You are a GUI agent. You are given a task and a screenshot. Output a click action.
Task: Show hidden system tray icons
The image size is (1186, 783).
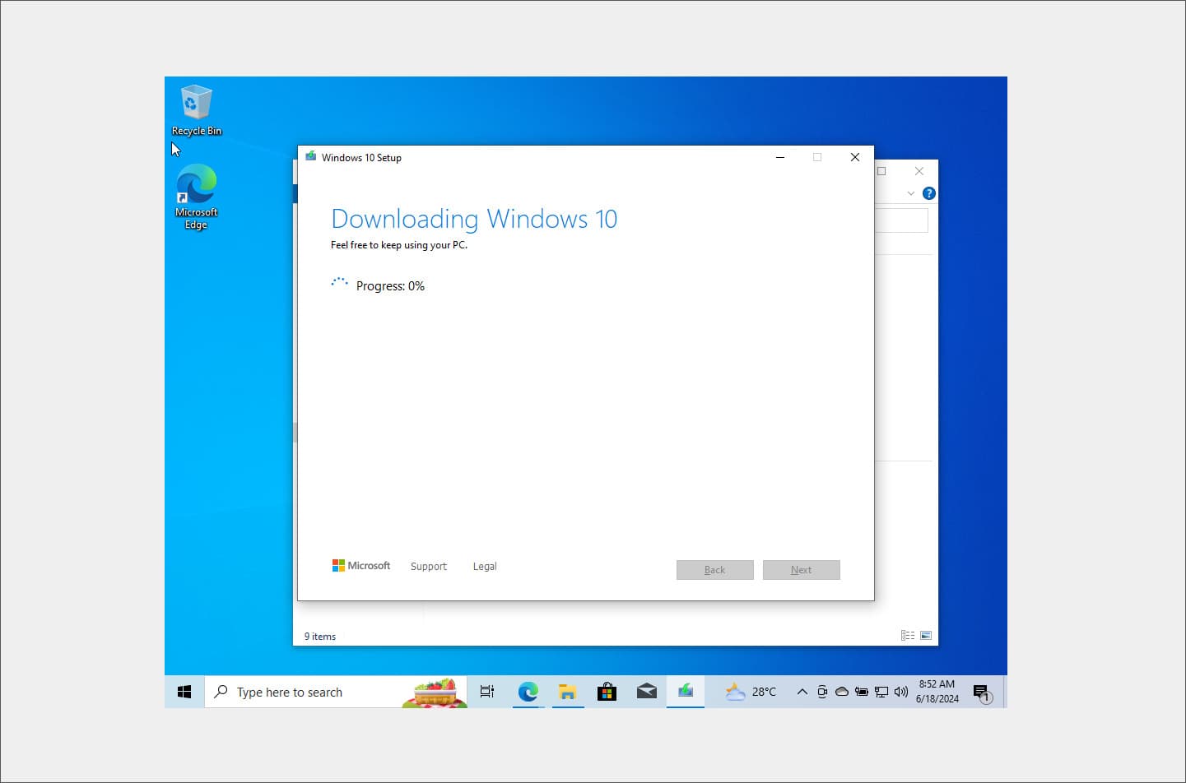(x=802, y=692)
